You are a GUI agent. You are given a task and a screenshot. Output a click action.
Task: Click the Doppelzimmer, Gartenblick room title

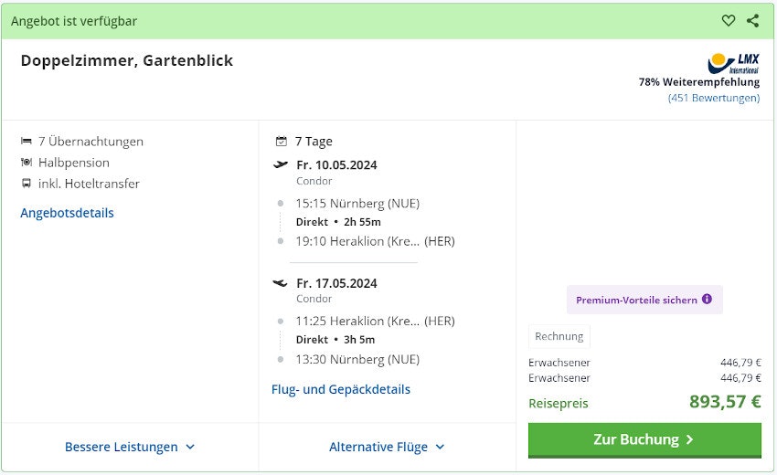click(127, 61)
